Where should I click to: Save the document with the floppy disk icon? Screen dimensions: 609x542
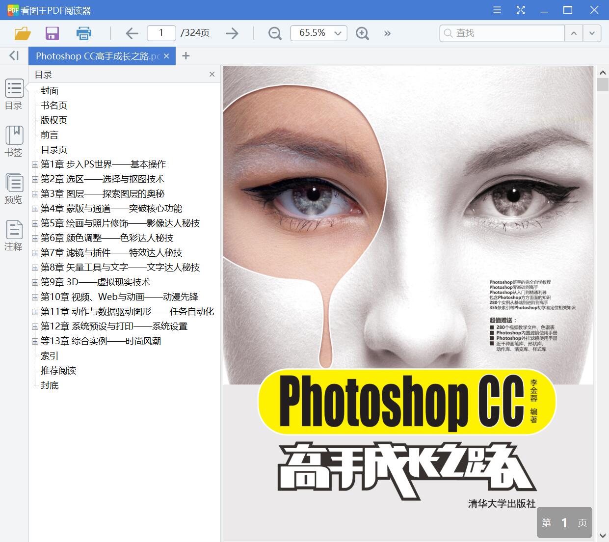pos(52,33)
